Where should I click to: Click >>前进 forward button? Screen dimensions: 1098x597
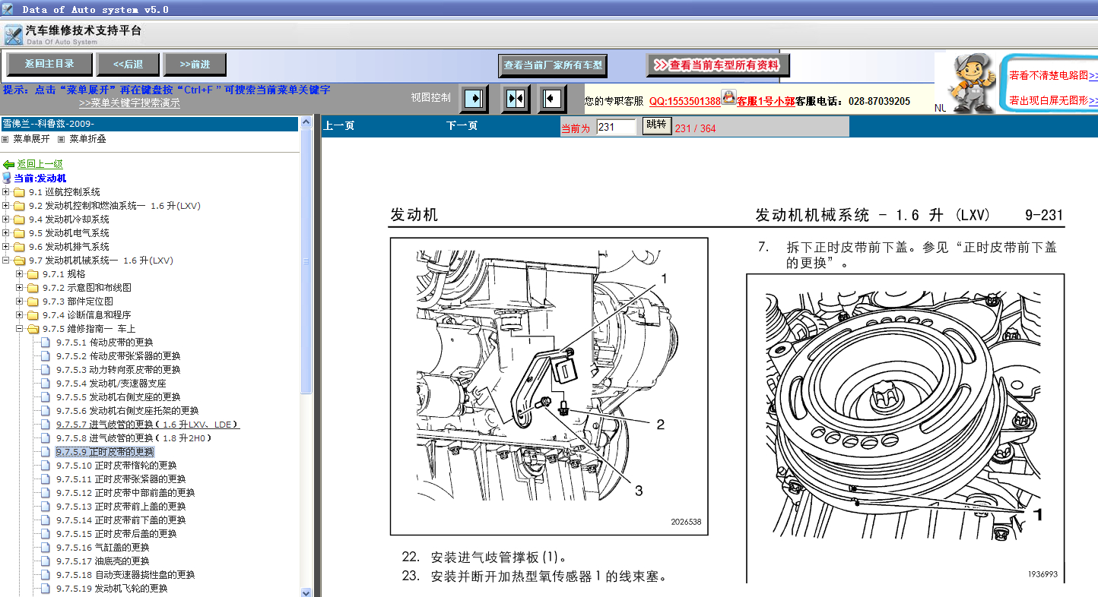pyautogui.click(x=195, y=65)
